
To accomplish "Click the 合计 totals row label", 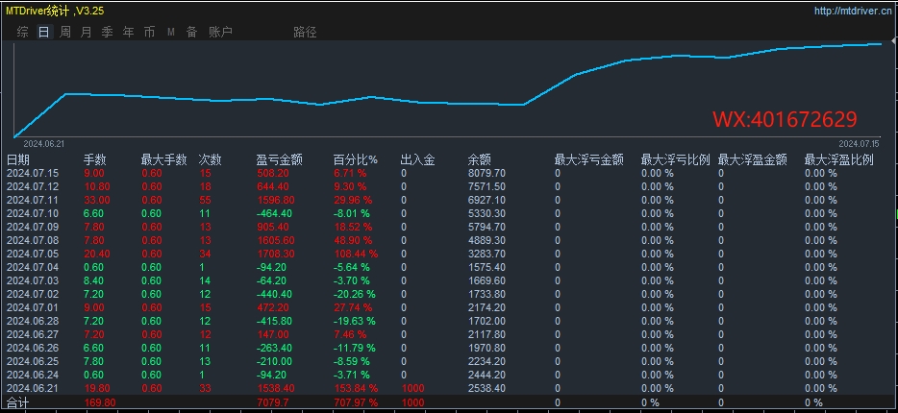I will 17,402.
